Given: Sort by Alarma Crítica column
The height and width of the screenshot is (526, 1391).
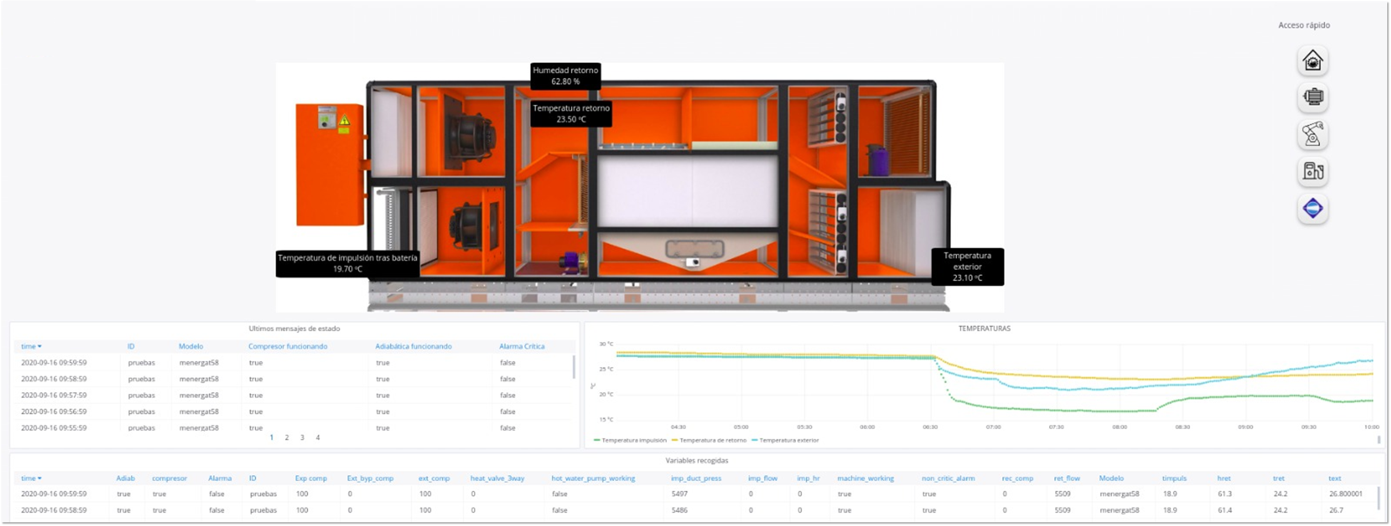Looking at the screenshot, I should tap(522, 346).
